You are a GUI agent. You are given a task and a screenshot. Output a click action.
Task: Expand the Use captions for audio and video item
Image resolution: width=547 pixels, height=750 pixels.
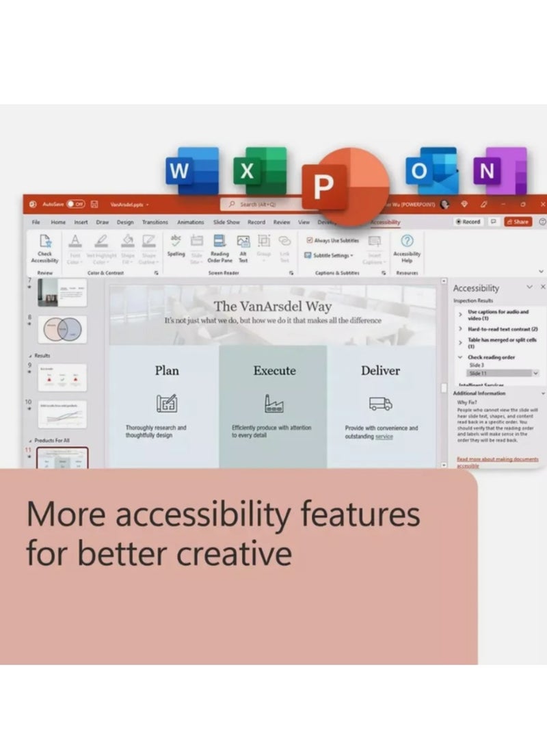460,315
